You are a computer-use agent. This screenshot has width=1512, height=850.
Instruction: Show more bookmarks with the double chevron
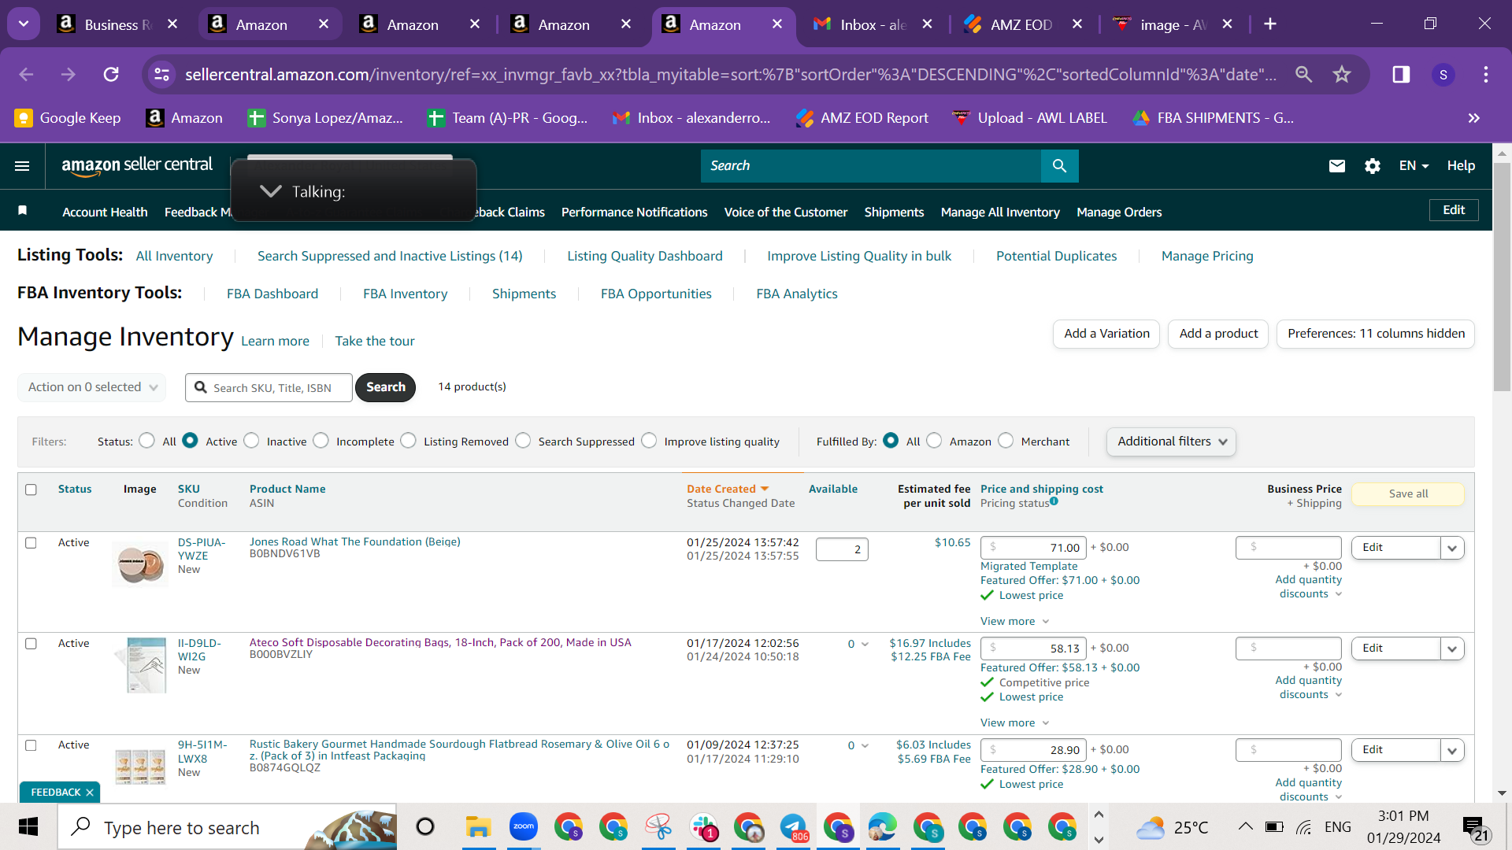coord(1474,118)
